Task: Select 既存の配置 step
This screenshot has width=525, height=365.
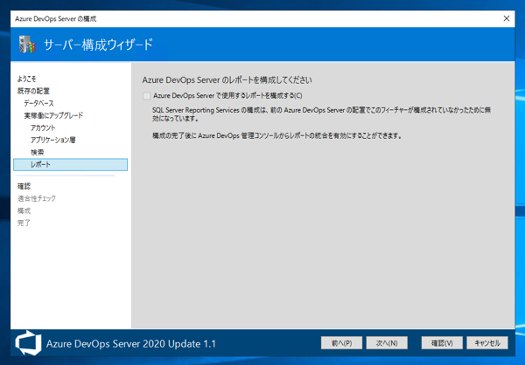Action: (x=33, y=91)
